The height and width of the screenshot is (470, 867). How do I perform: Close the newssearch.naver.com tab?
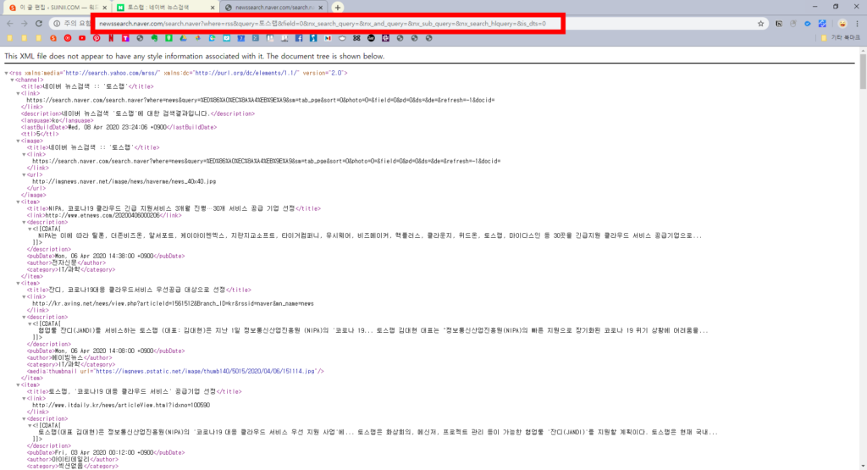(321, 8)
